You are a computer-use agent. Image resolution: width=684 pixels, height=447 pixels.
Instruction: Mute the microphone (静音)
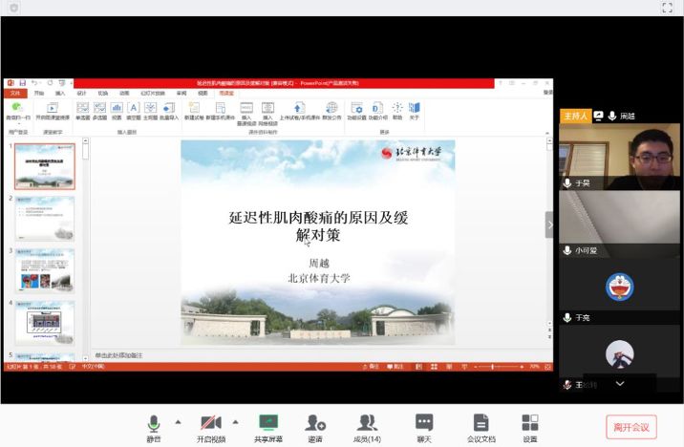[x=153, y=427]
